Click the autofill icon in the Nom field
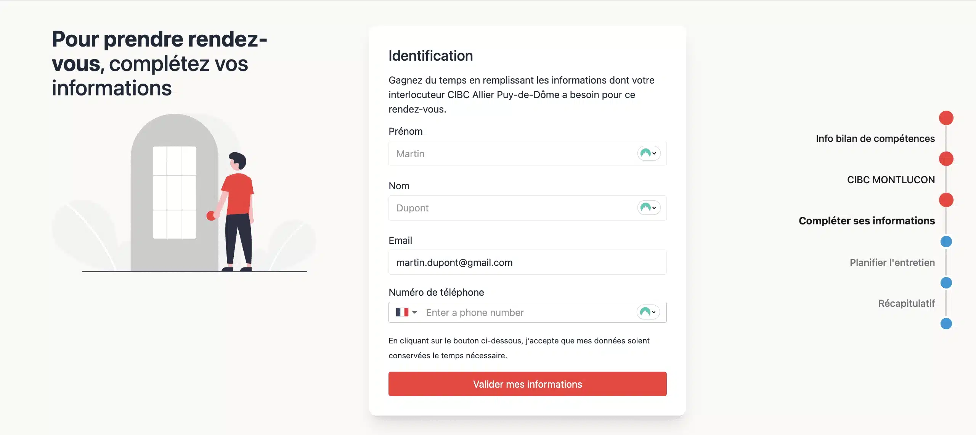The image size is (976, 435). [x=649, y=208]
